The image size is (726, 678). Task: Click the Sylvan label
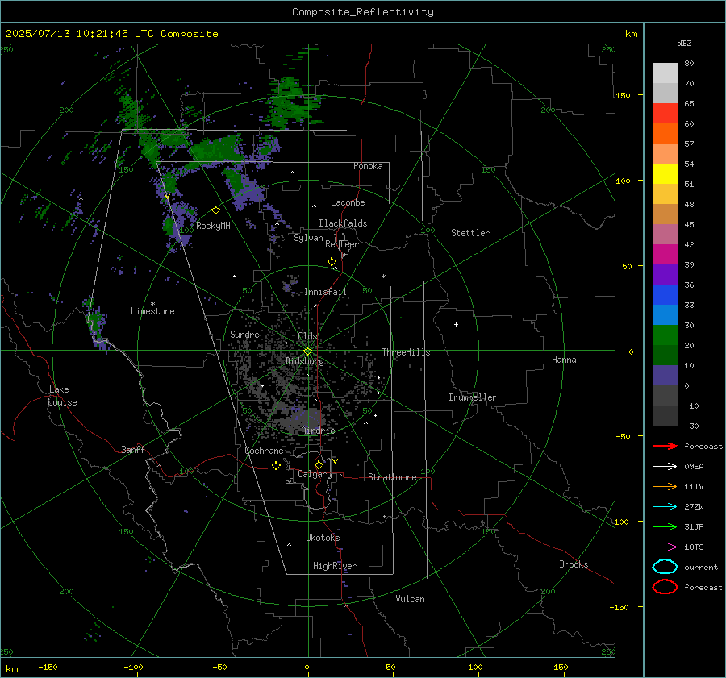point(308,238)
